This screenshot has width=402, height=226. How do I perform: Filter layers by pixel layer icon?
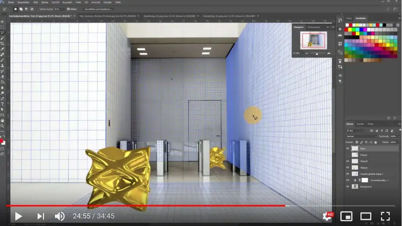click(371, 131)
